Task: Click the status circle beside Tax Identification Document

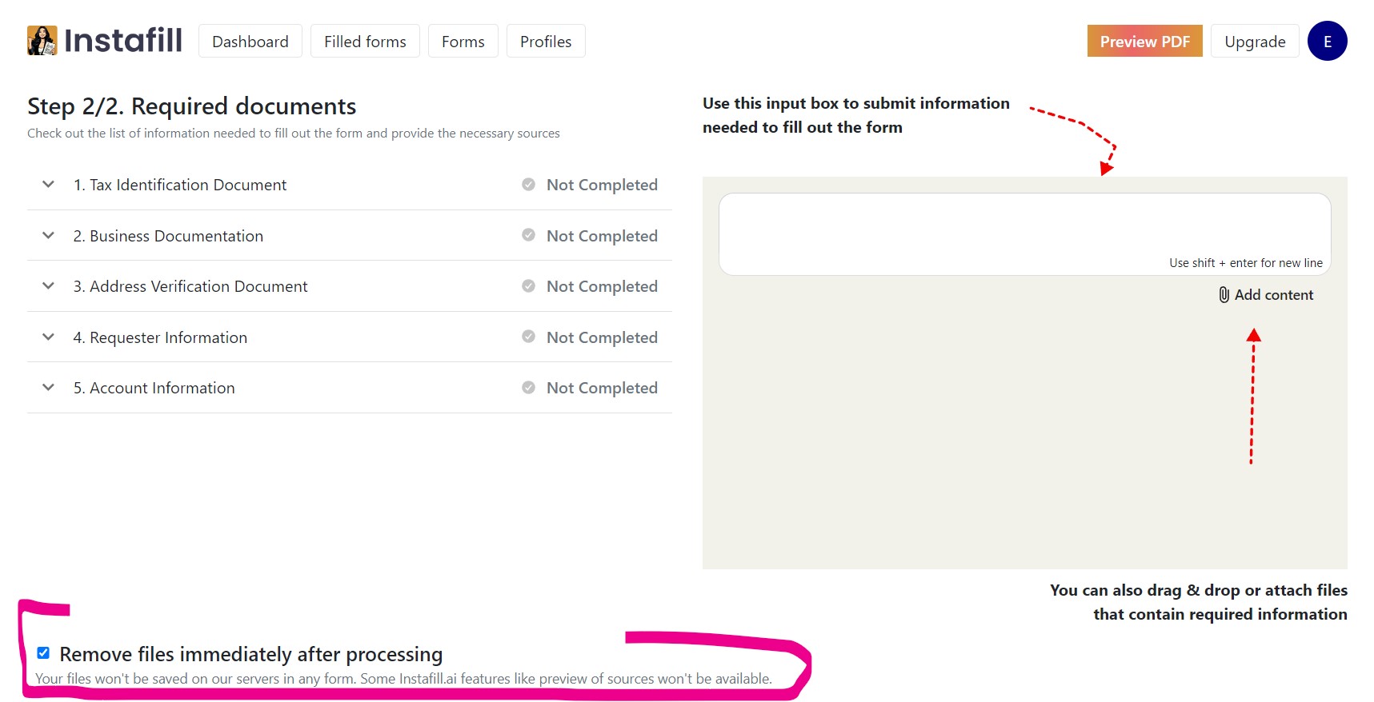Action: tap(528, 184)
